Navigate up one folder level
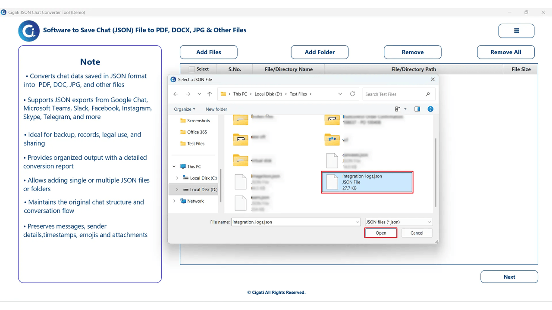 coord(210,94)
